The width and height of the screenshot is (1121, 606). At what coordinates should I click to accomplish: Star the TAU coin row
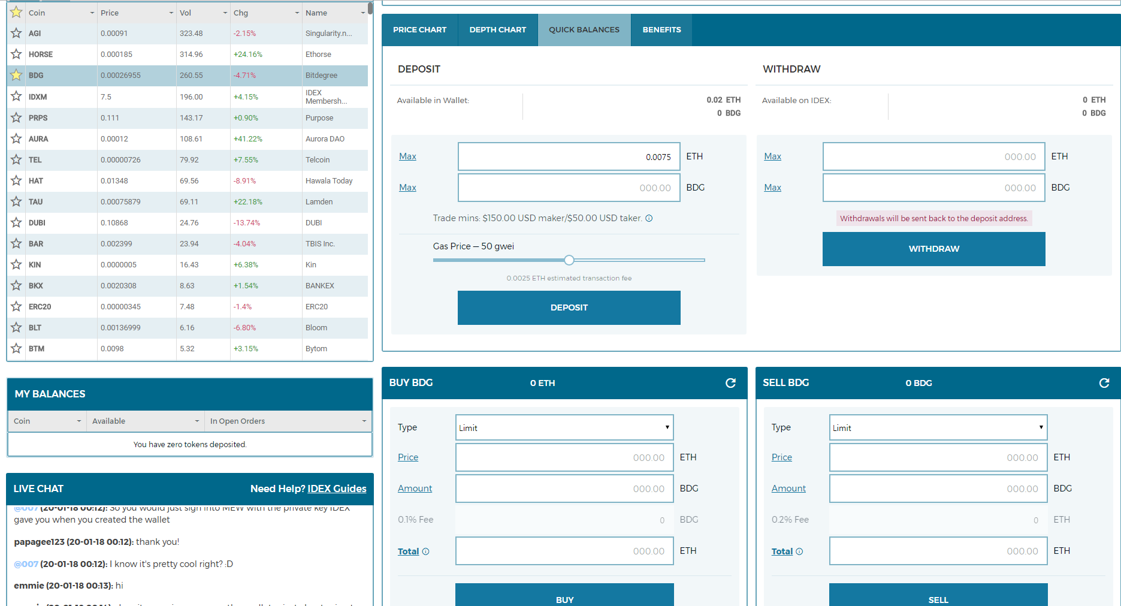click(x=16, y=202)
